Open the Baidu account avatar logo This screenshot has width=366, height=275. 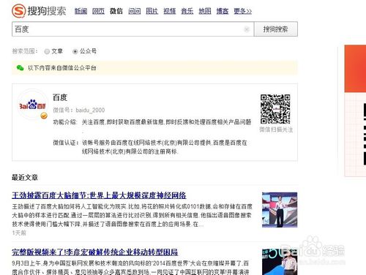click(x=32, y=105)
